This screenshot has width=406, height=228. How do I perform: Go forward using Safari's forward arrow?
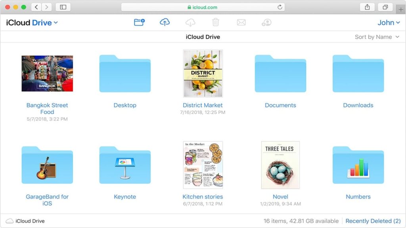click(46, 7)
